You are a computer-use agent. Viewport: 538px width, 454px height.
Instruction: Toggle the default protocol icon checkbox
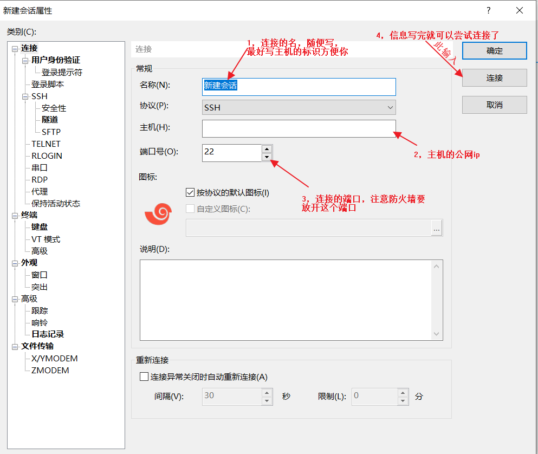[x=190, y=192]
